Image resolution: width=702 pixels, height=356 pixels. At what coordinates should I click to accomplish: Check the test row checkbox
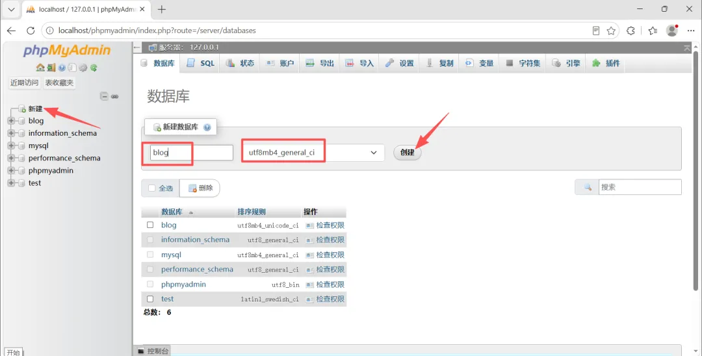click(x=150, y=299)
